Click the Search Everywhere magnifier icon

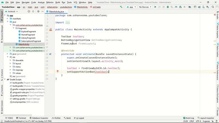213,7
